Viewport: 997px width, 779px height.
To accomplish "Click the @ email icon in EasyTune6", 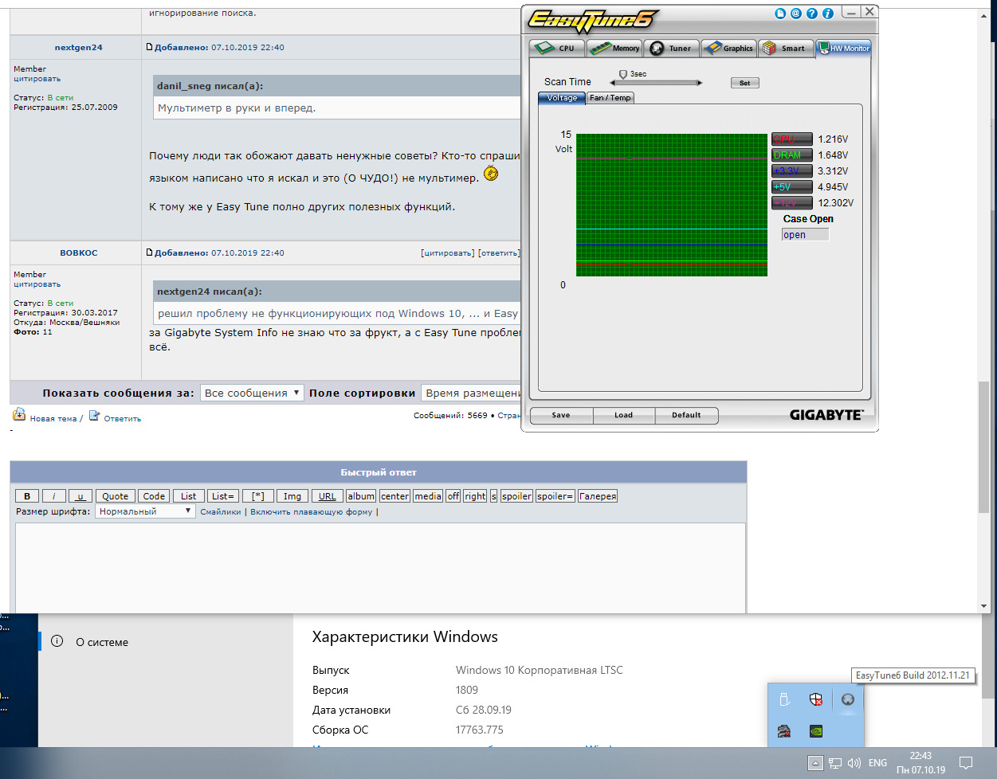I will click(x=795, y=14).
